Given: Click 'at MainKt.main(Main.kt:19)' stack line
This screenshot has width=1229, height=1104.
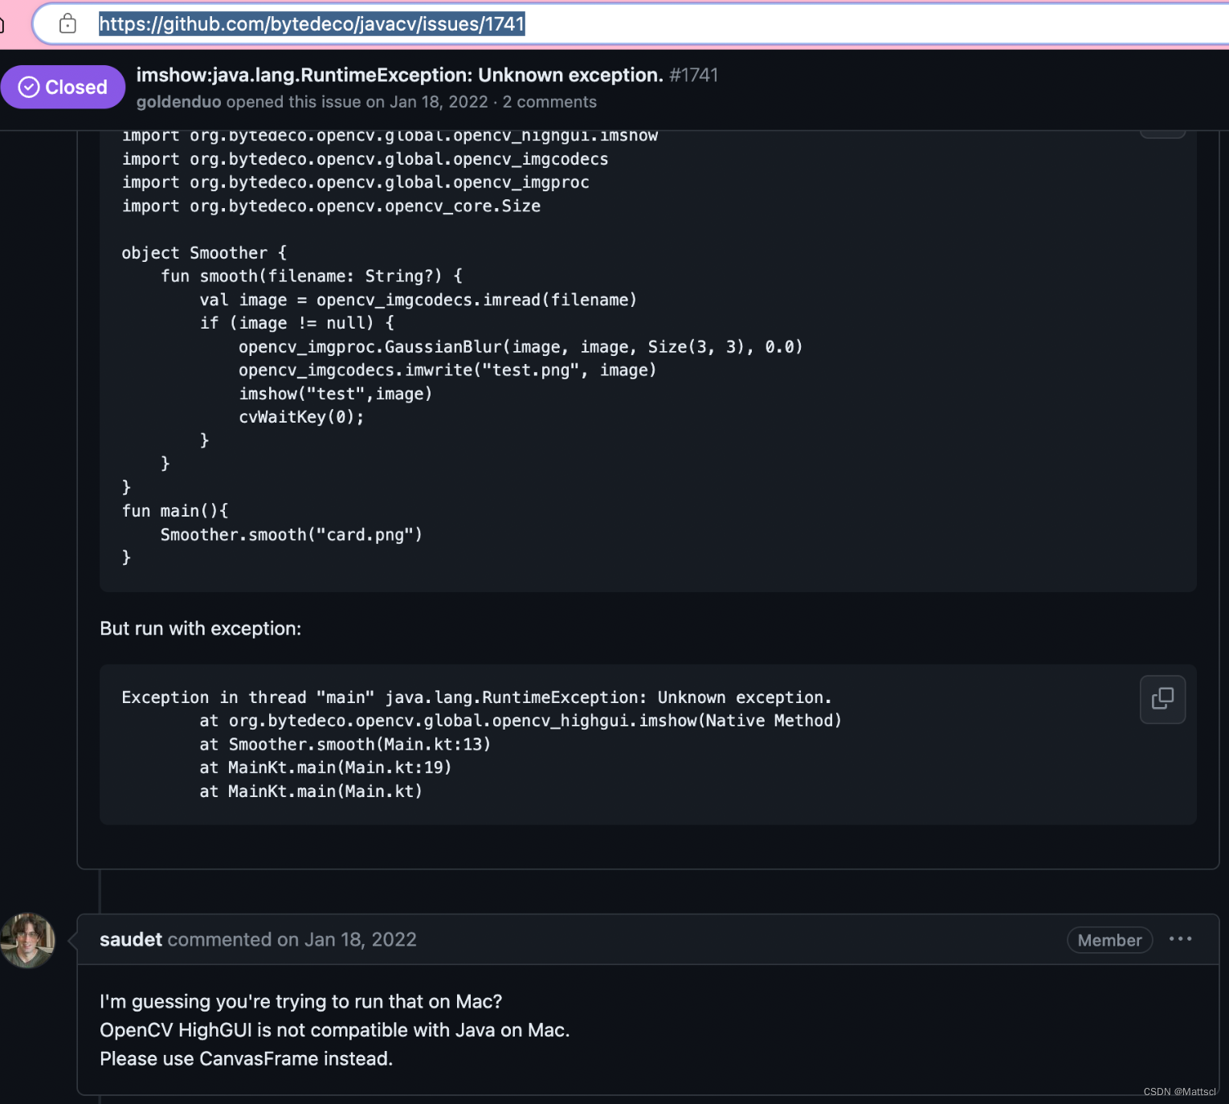Looking at the screenshot, I should pyautogui.click(x=325, y=767).
